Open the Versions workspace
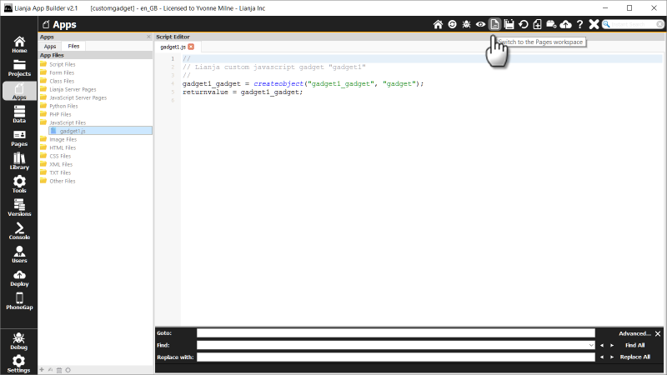The image size is (667, 375). coord(19,207)
